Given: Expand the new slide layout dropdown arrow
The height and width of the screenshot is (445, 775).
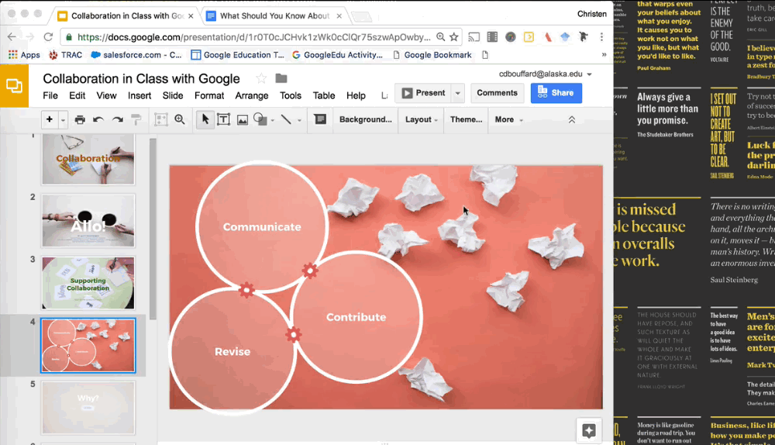Looking at the screenshot, I should click(x=63, y=119).
